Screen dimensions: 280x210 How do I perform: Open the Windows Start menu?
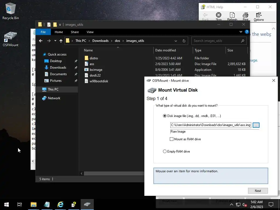coord(7,205)
